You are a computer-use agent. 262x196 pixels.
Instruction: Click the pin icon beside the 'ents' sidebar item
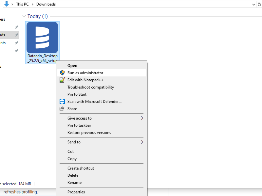point(17,43)
